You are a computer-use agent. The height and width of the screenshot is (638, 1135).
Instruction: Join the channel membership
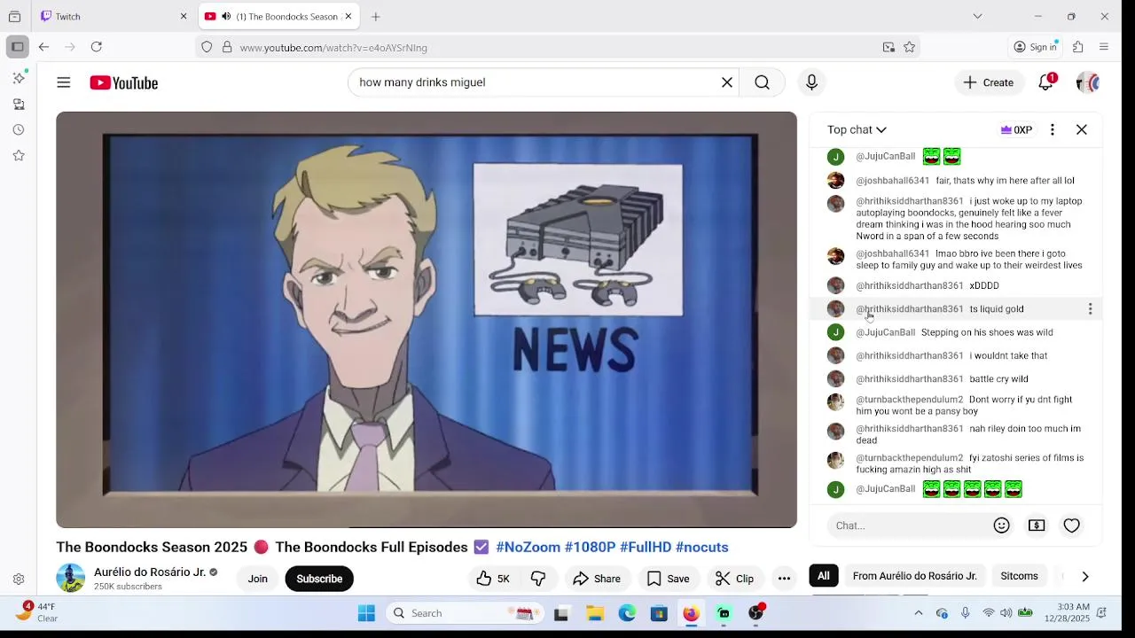tap(258, 579)
